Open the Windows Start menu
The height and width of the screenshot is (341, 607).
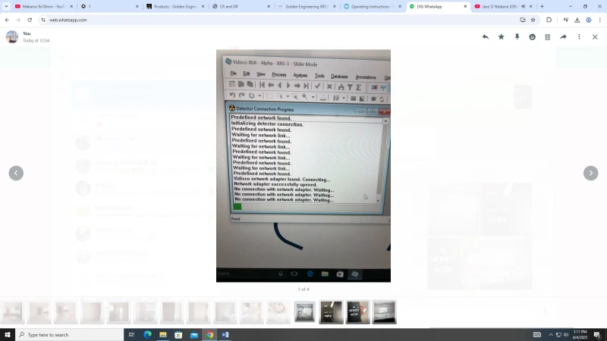pos(8,335)
